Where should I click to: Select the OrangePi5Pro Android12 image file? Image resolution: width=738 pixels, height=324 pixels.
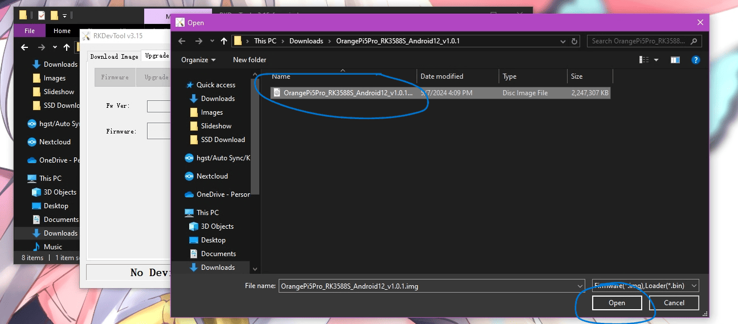[348, 92]
